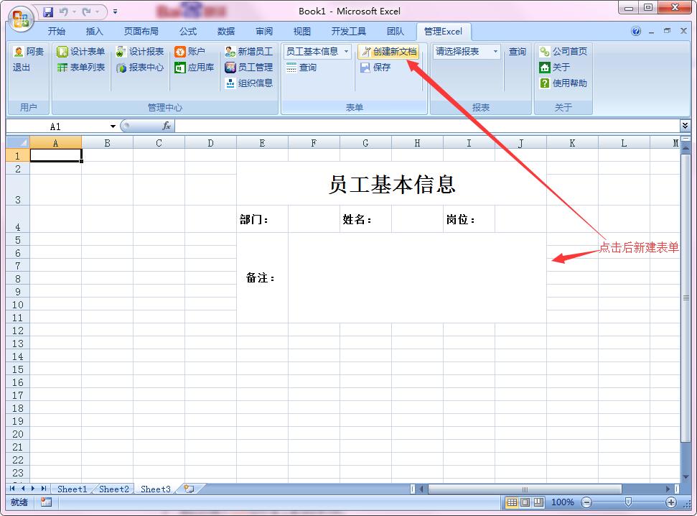Switch to Page Layout view in status bar
Viewport: 697px width, 516px height.
coord(525,502)
